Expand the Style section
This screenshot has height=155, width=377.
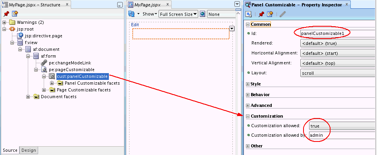tap(247, 84)
